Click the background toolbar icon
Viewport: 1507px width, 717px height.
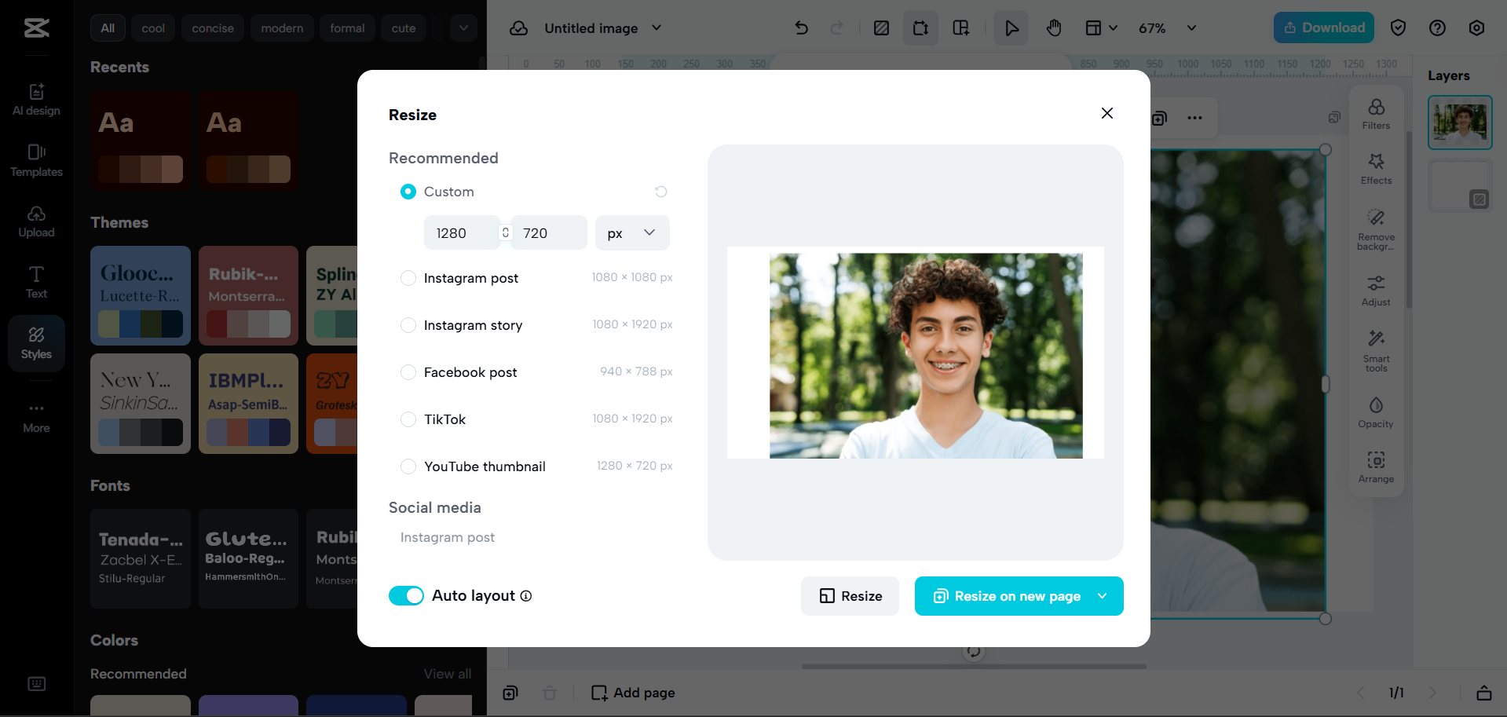[881, 28]
